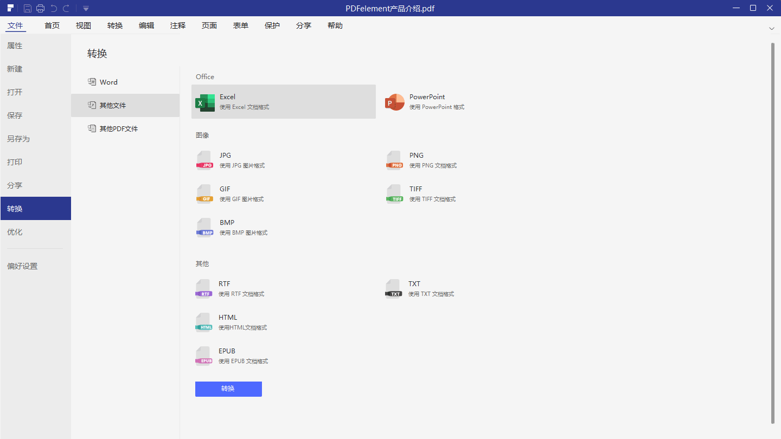Open the 视图 tab
Screen dimensions: 781x439
coord(84,25)
